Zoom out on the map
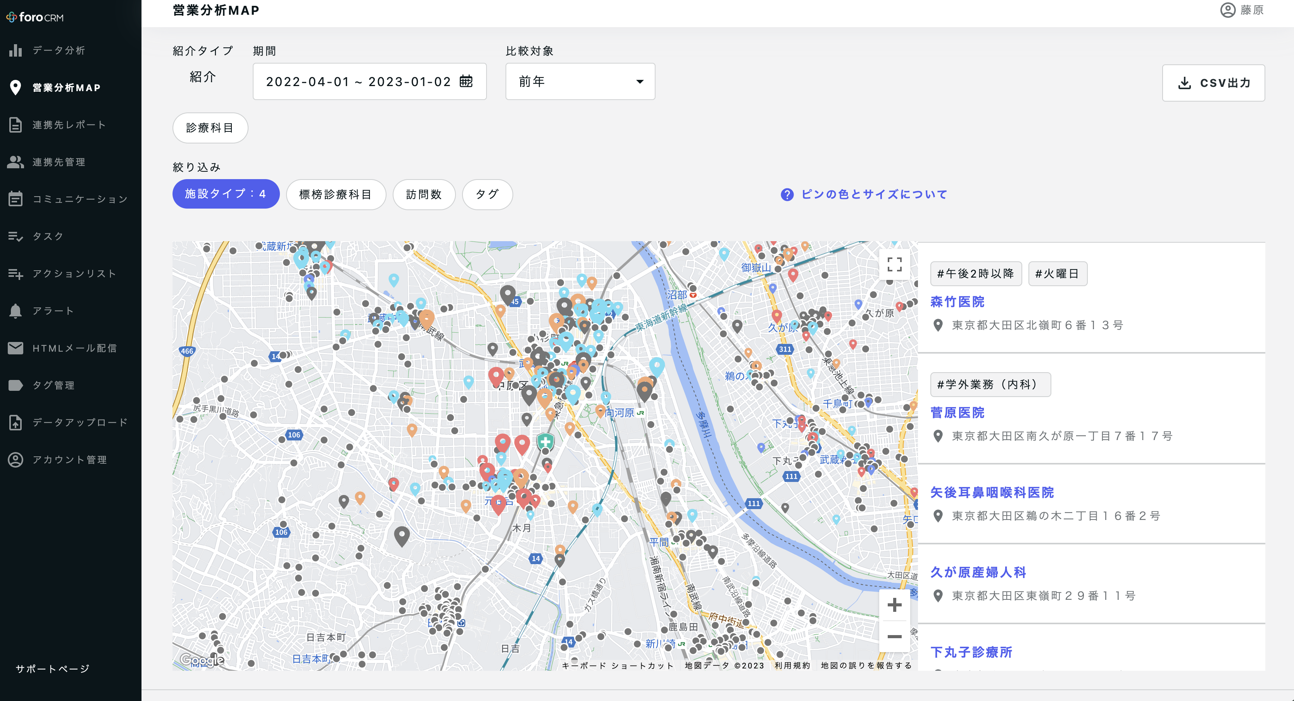The image size is (1294, 701). [894, 636]
